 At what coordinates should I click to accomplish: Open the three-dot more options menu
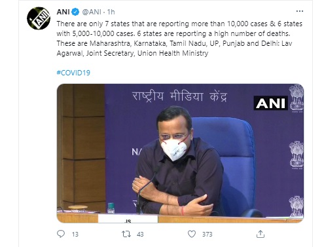[300, 11]
